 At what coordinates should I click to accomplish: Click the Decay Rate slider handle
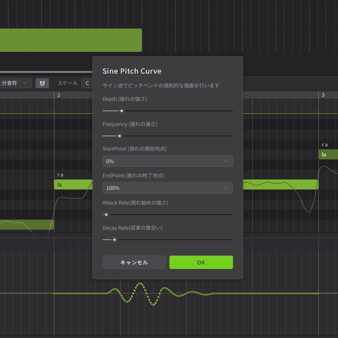point(115,240)
